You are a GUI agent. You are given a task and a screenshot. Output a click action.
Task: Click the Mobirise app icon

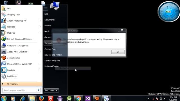coord(4,33)
